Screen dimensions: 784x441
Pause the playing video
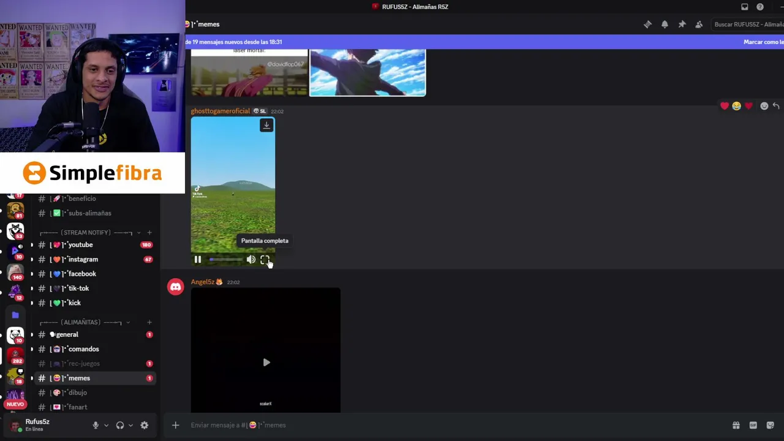coord(198,260)
